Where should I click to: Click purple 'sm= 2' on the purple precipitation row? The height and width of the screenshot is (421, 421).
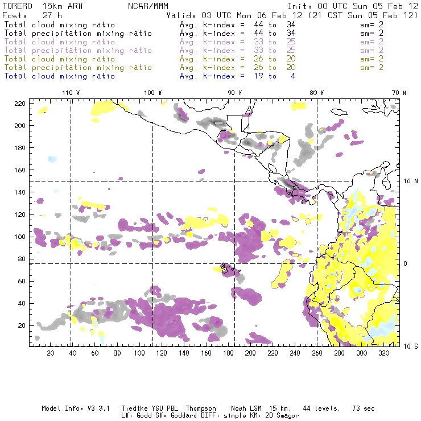(x=372, y=51)
